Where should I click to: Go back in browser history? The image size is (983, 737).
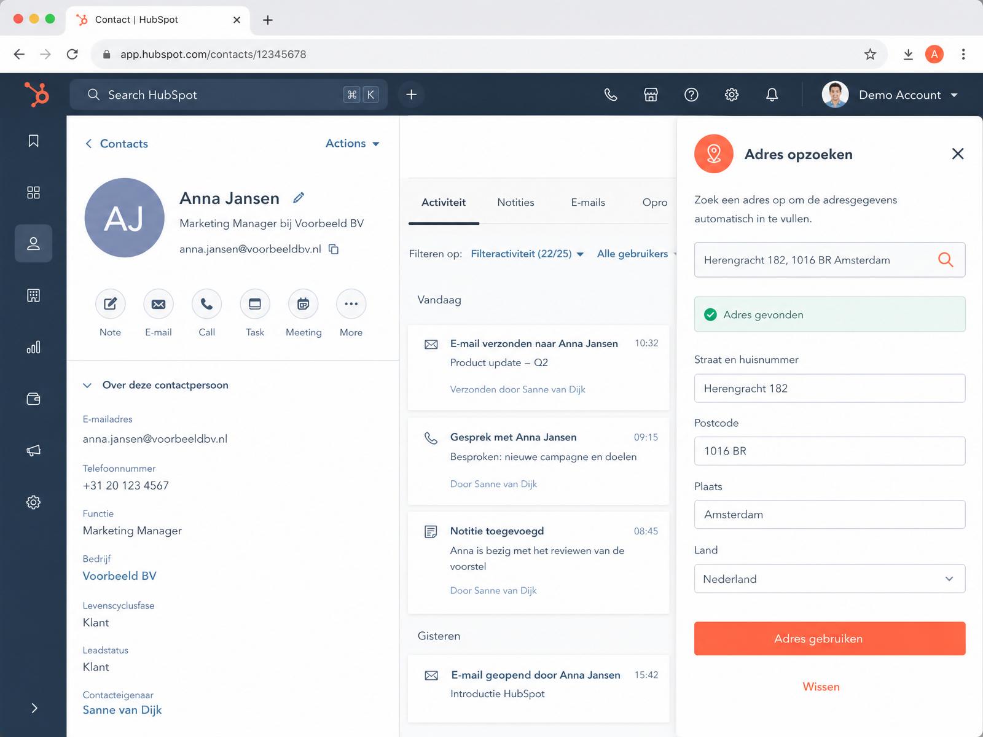tap(19, 54)
